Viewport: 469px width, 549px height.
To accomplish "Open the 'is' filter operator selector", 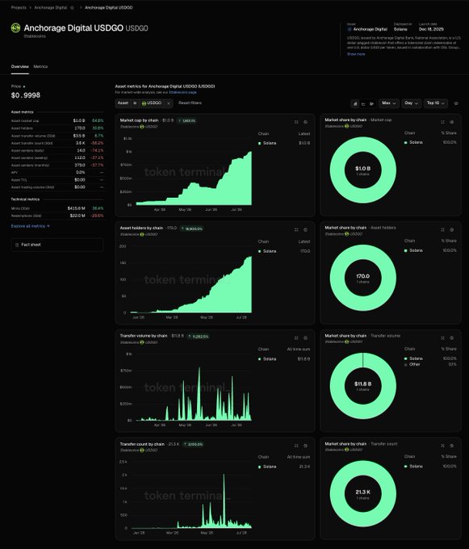I will pos(135,103).
